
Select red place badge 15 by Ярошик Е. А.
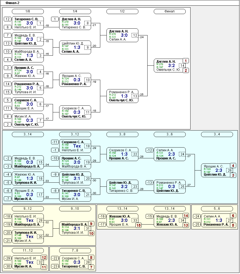coord(139,226)
